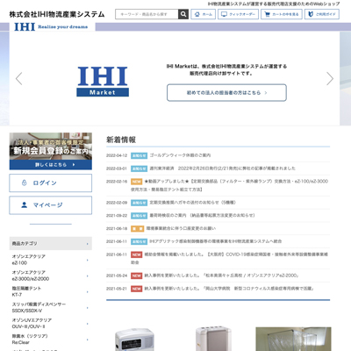Click the company name 株式会社IHI物流産業システム title
The image size is (351, 351).
(57, 14)
